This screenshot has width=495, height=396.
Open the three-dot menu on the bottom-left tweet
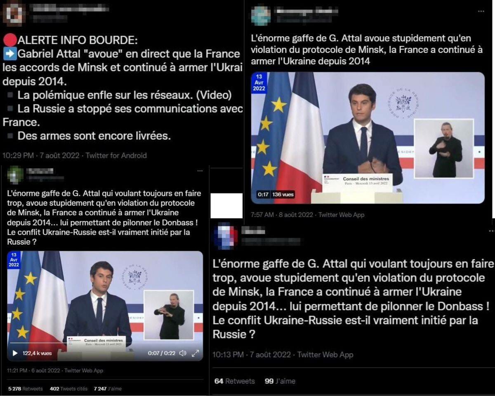[x=200, y=170]
